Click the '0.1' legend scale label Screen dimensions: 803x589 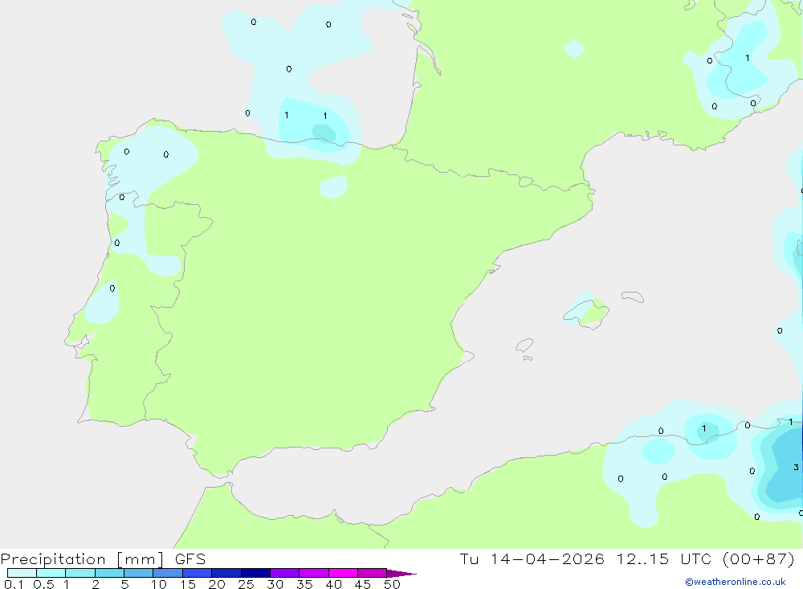14,584
